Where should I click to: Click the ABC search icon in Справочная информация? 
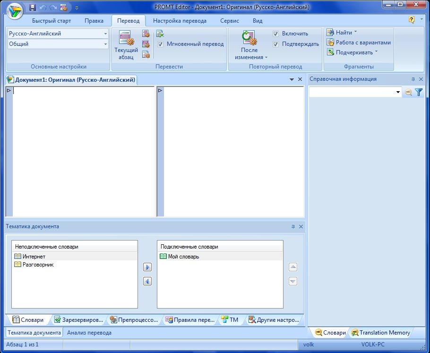click(x=408, y=92)
